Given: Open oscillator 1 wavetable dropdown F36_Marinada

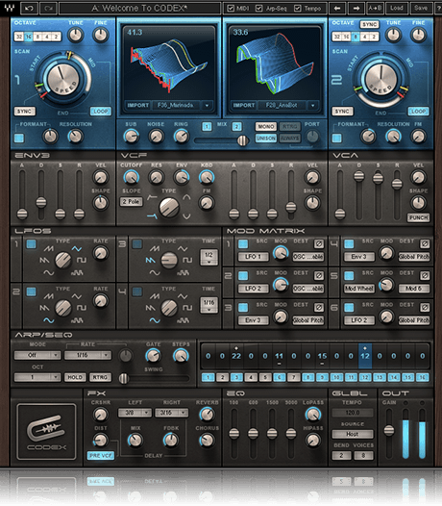Looking at the screenshot, I should click(183, 105).
